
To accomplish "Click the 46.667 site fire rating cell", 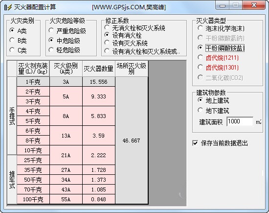I will (132, 141).
